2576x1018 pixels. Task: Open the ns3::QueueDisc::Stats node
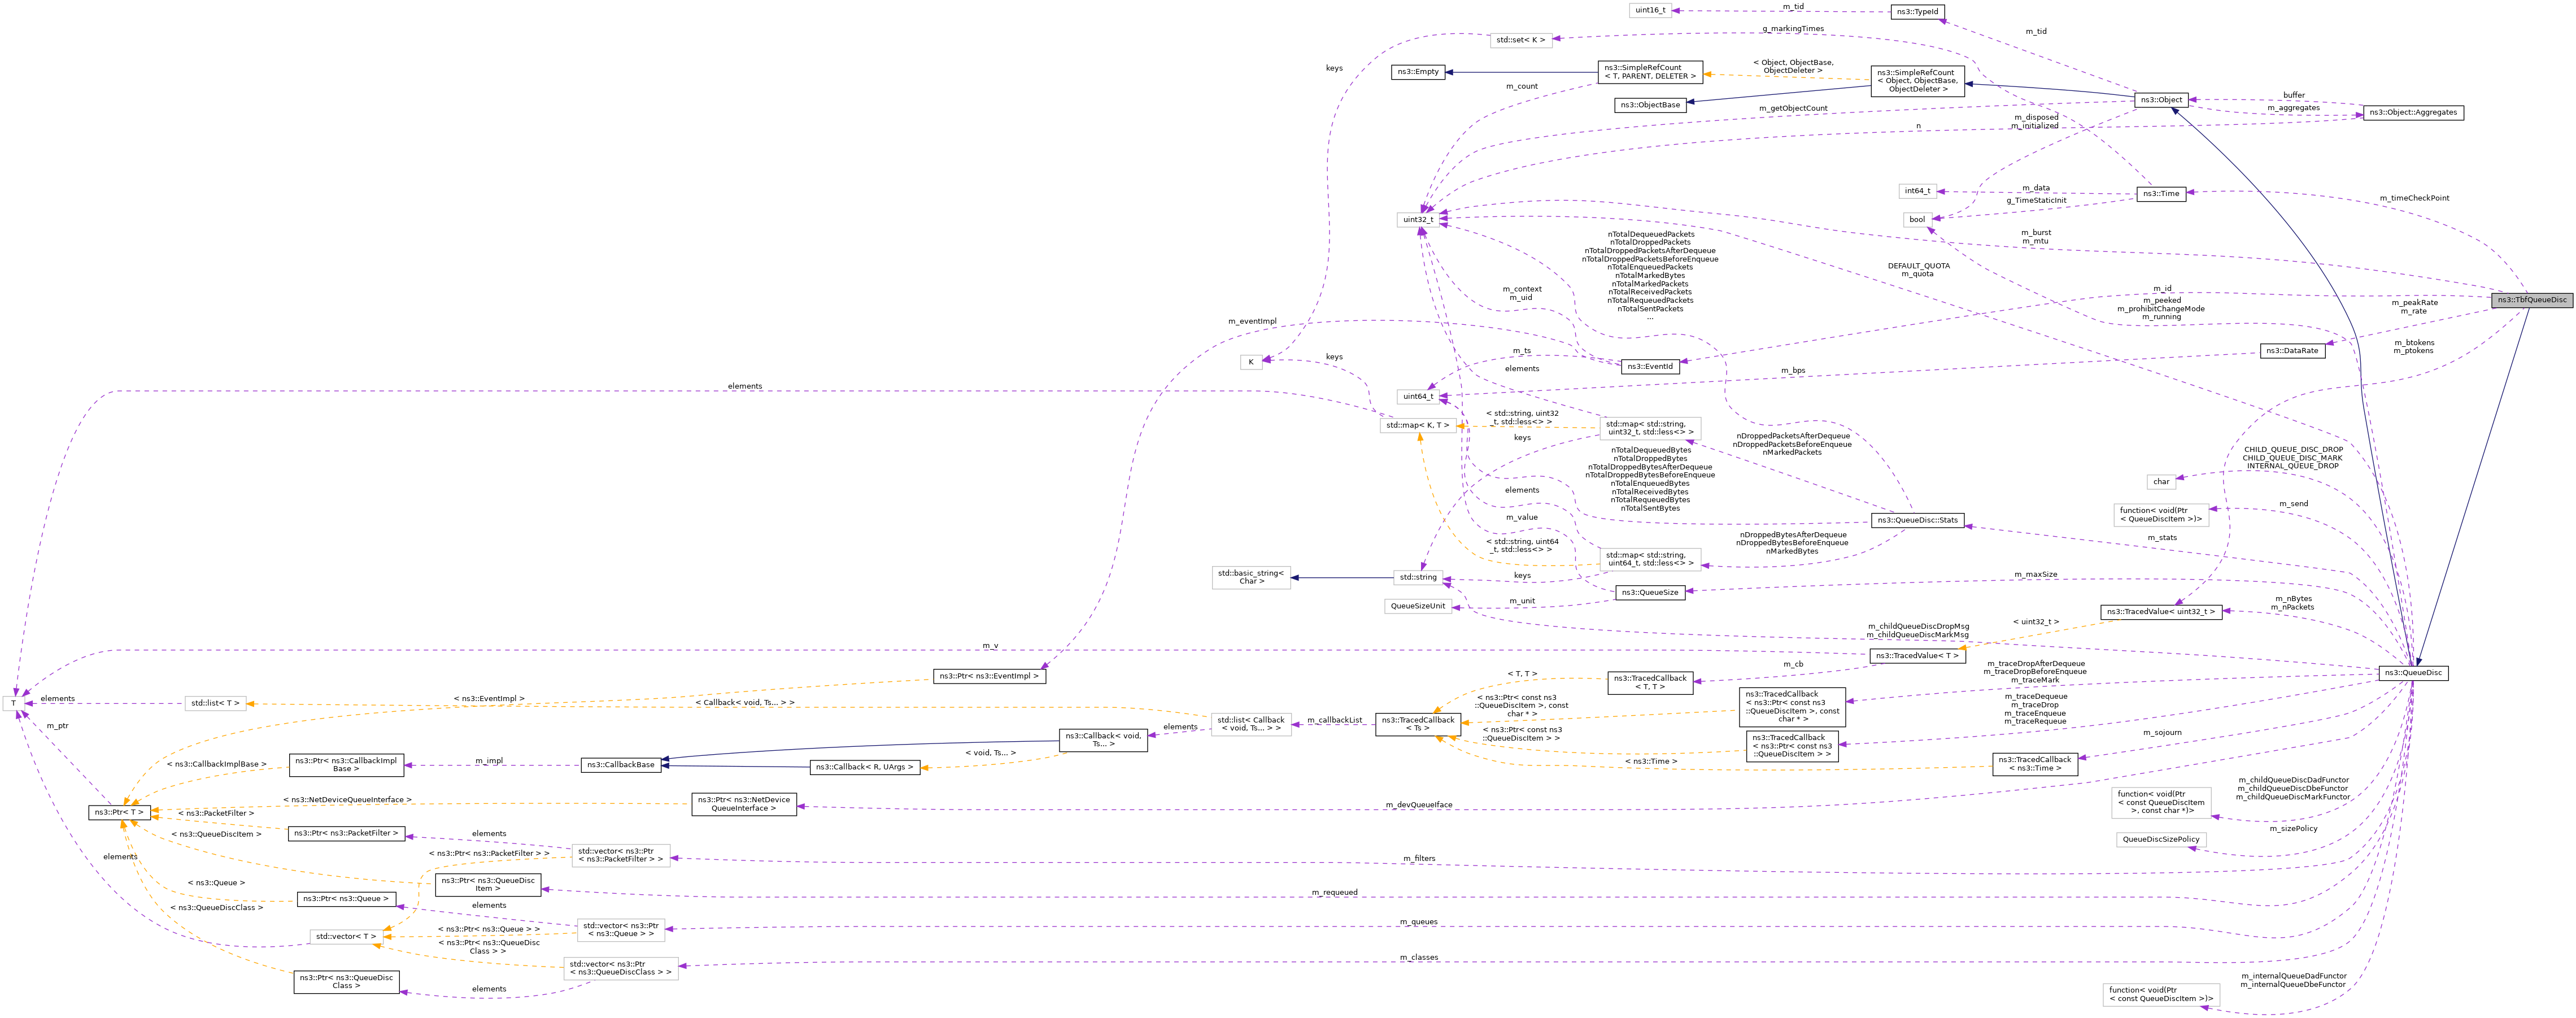click(x=1917, y=521)
